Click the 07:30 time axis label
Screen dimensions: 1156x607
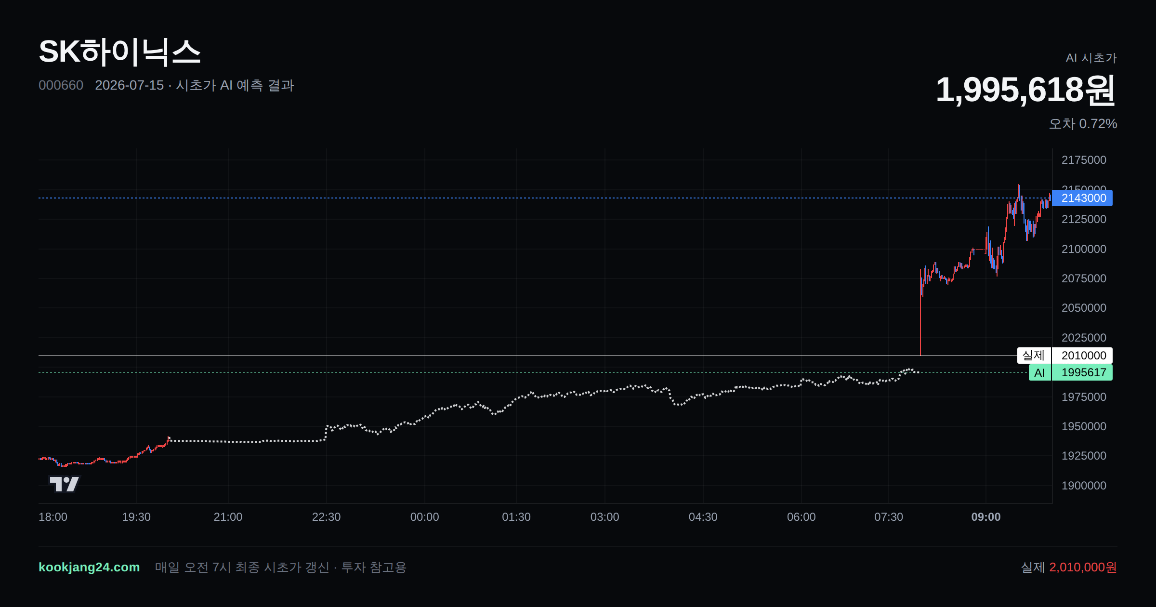click(889, 517)
